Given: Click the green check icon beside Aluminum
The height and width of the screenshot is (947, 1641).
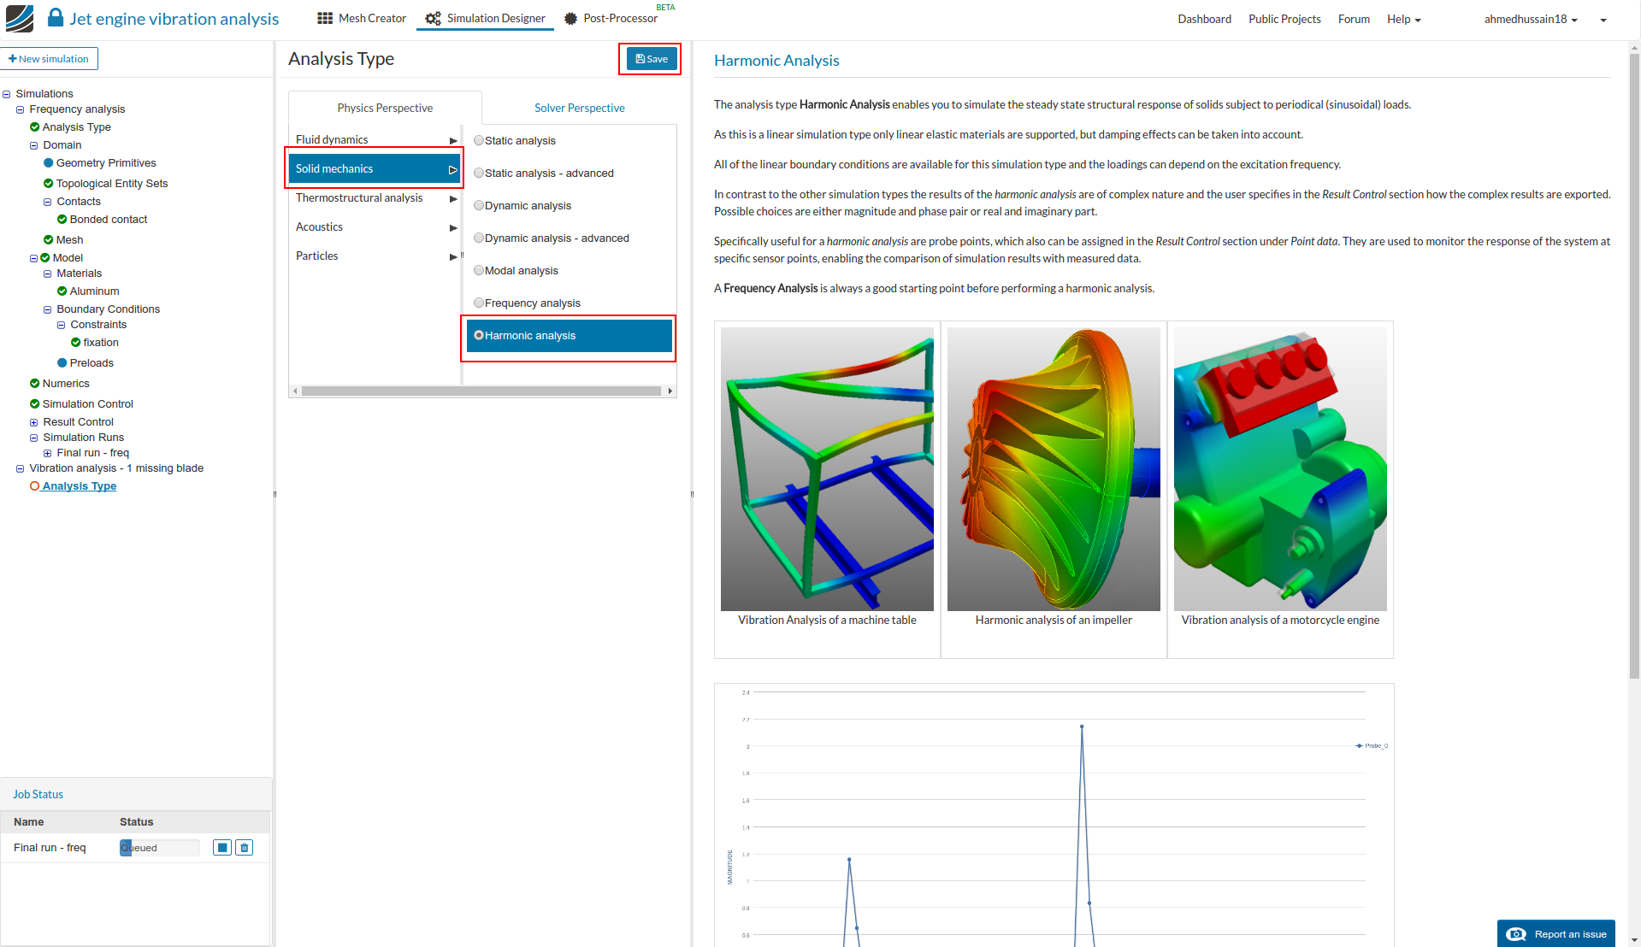Looking at the screenshot, I should tap(62, 291).
